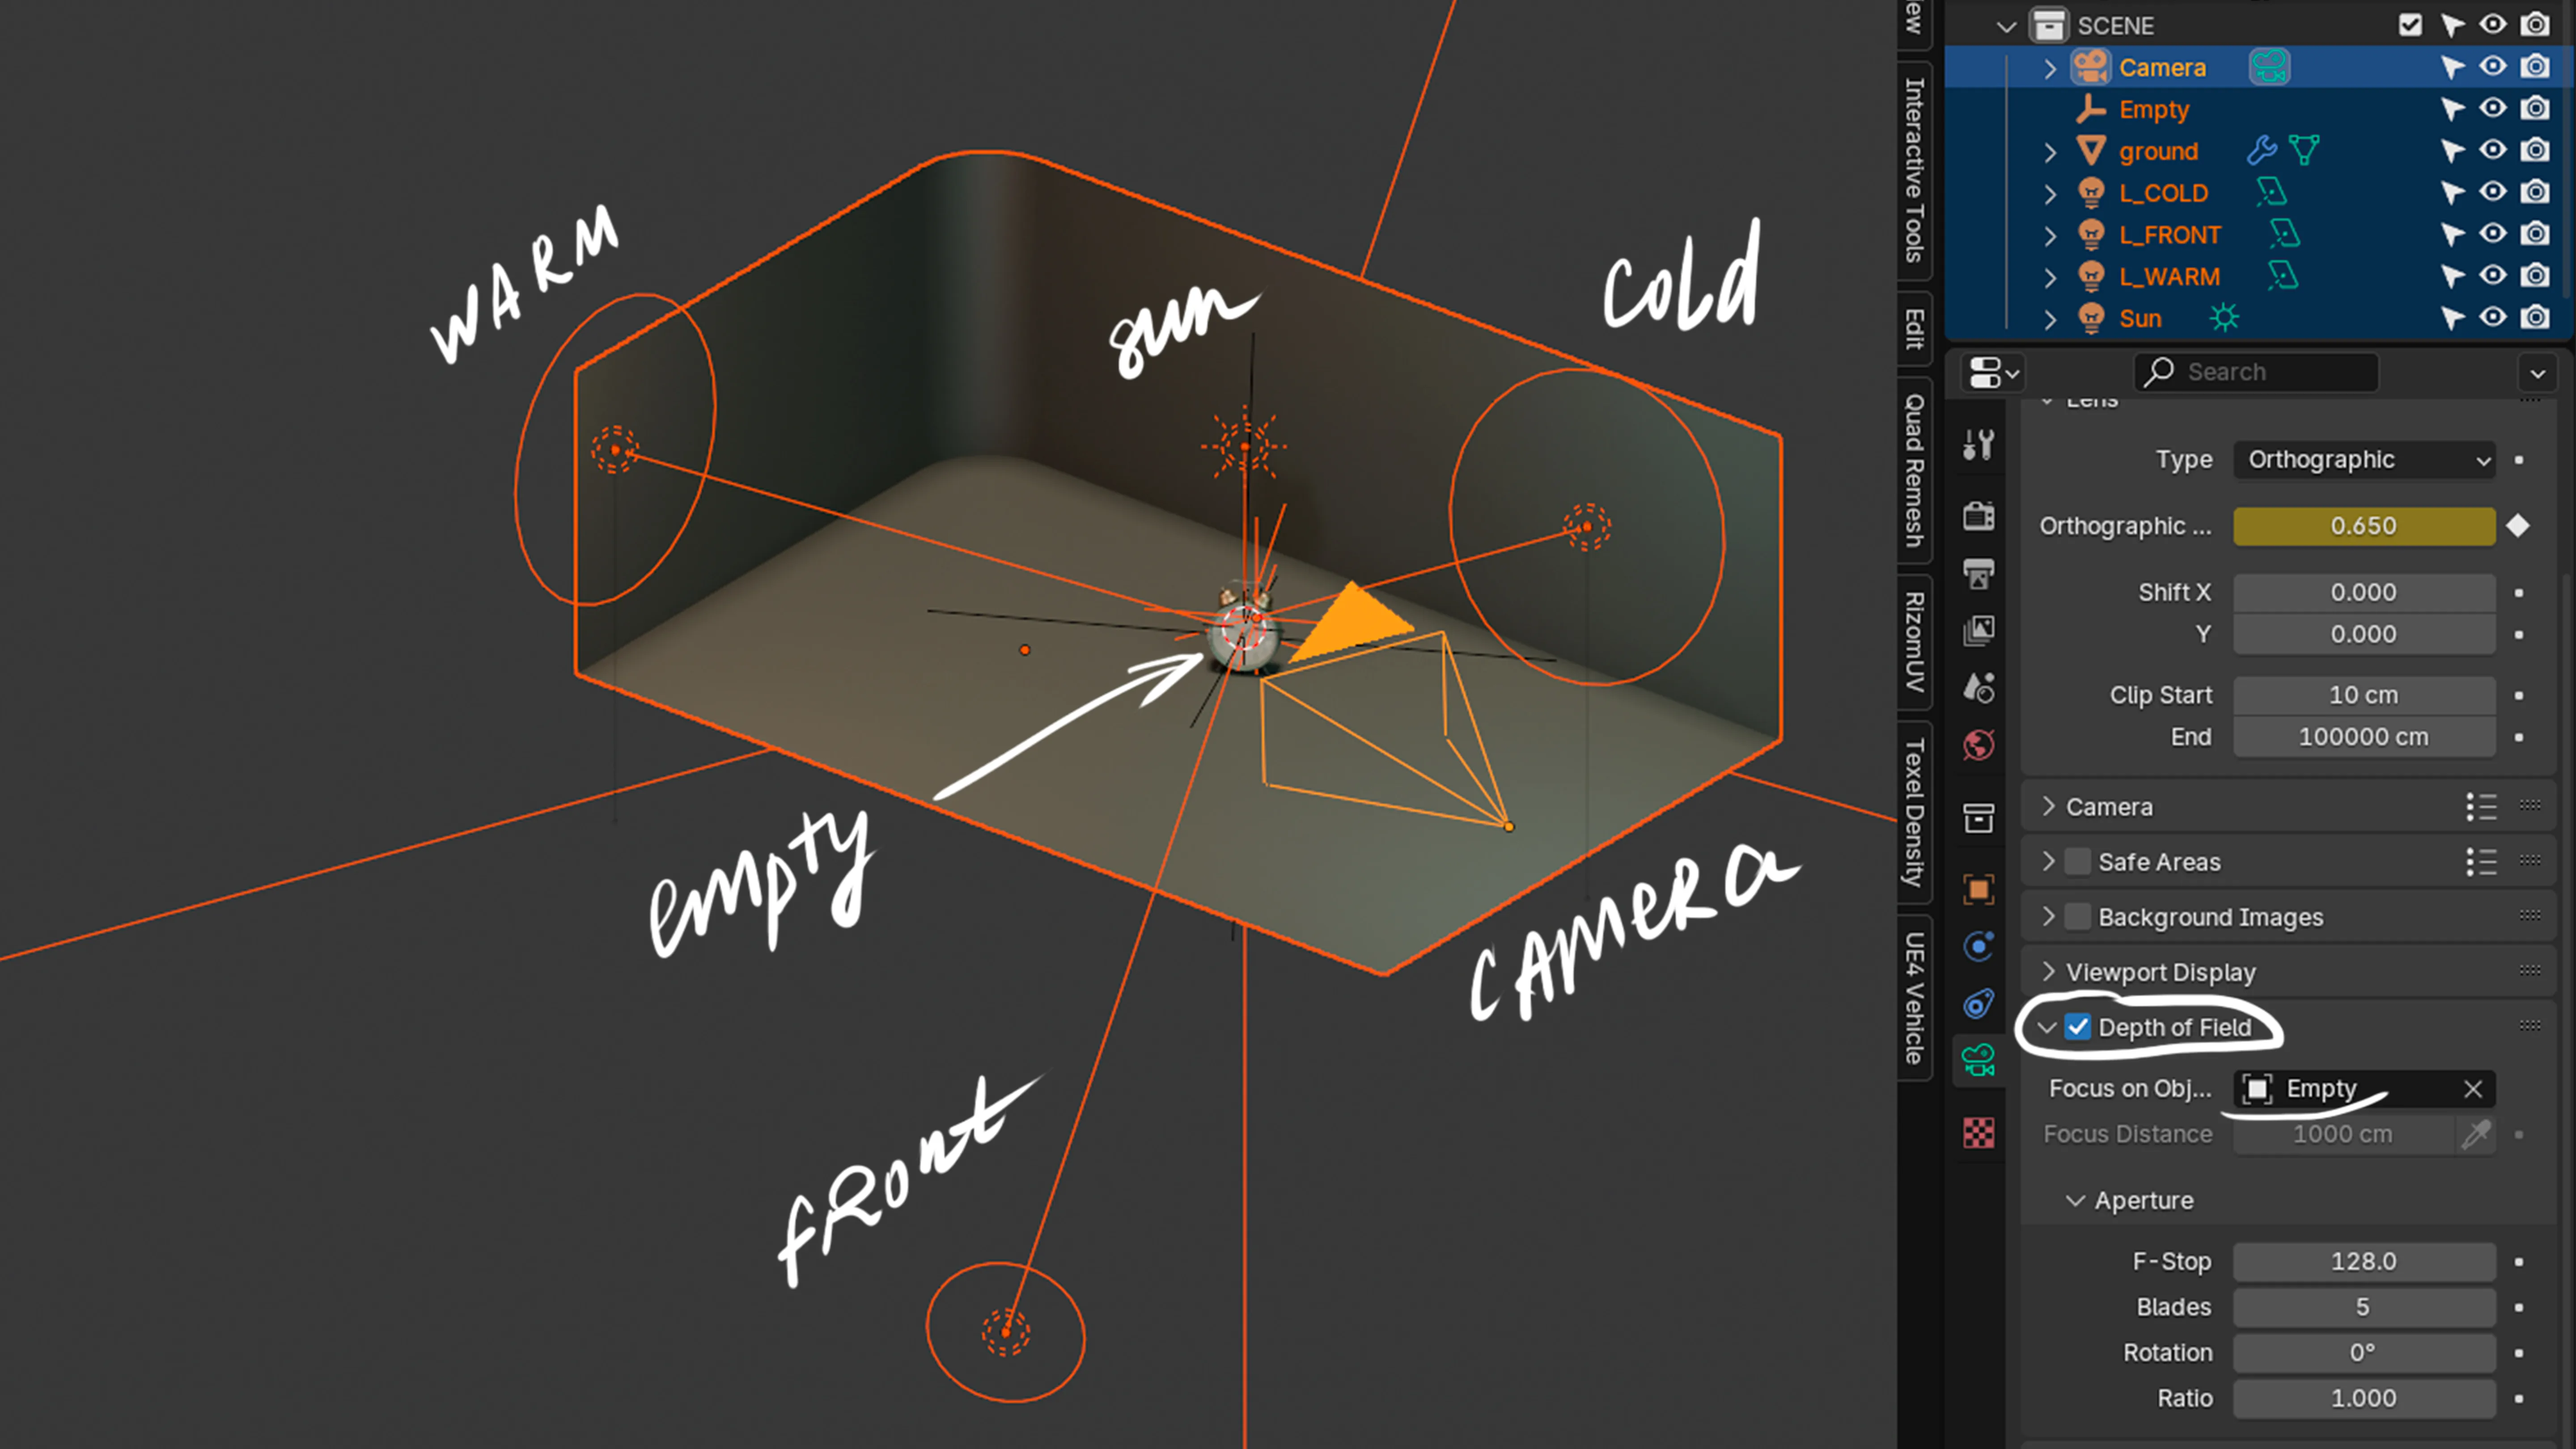
Task: Open the properties editor type dropdown
Action: (x=1993, y=373)
